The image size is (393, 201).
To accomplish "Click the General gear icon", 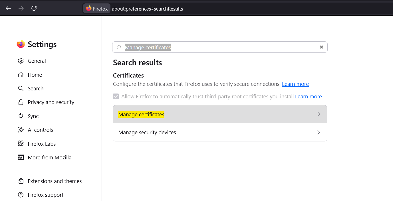I will click(21, 61).
